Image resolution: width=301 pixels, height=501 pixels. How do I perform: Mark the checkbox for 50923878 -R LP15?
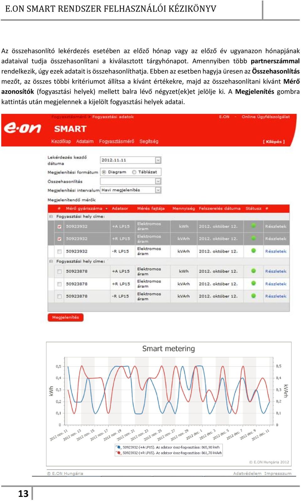(x=59, y=296)
